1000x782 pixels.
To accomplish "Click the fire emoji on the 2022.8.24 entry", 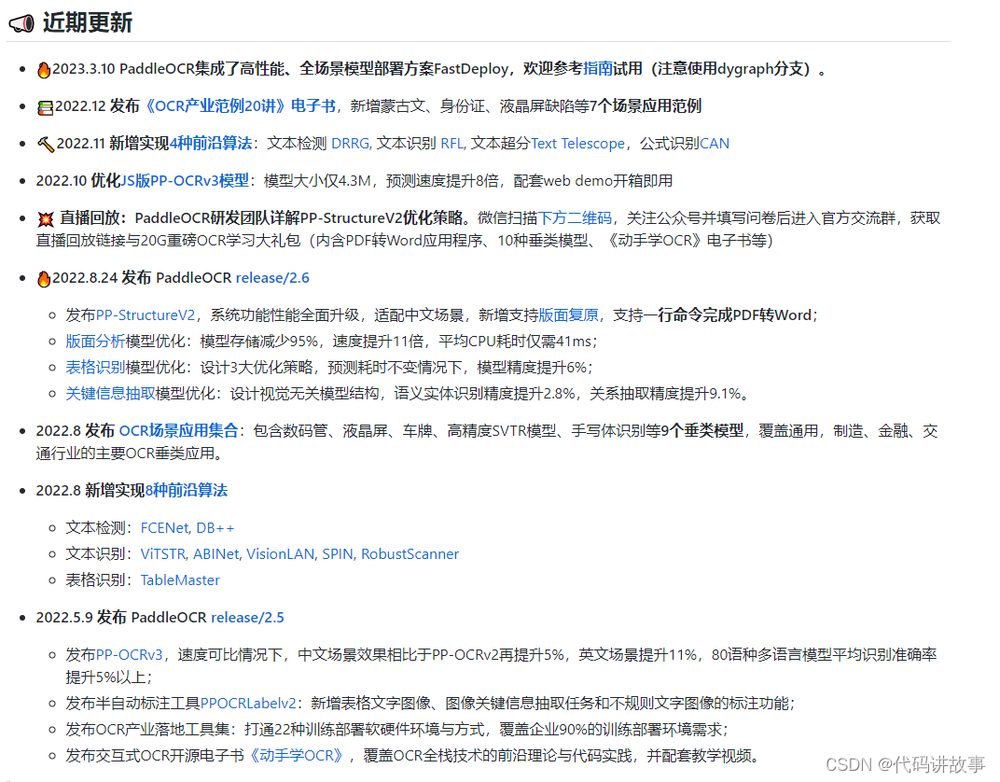I will coord(43,279).
